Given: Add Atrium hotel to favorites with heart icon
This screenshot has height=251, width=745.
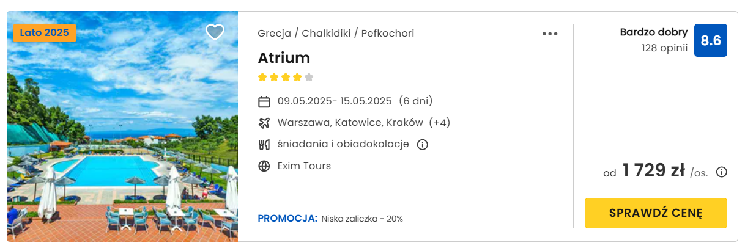Looking at the screenshot, I should [215, 32].
